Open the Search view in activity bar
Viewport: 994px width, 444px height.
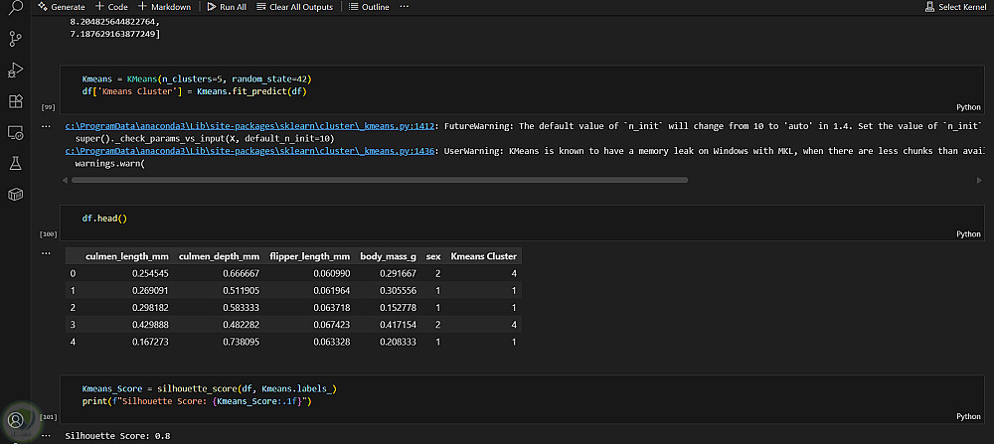(15, 9)
